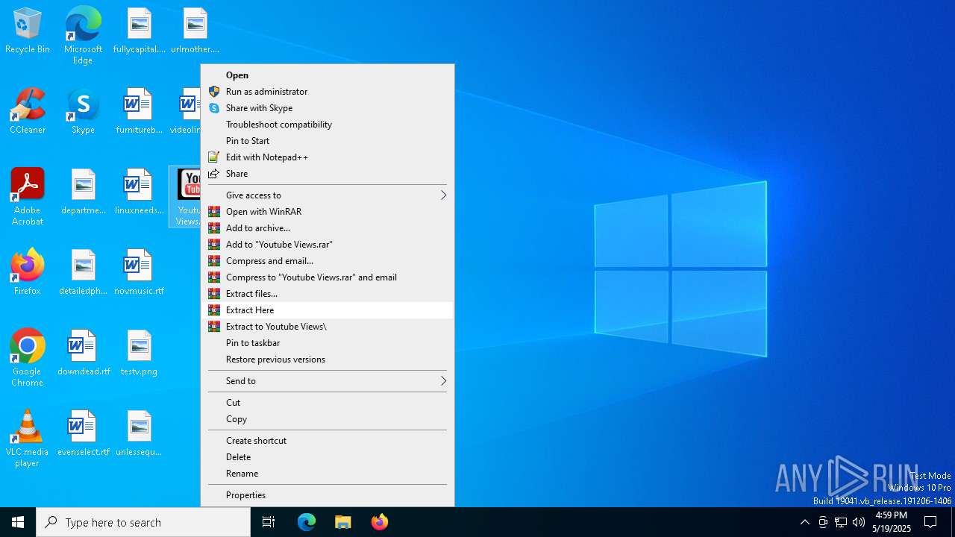955x537 pixels.
Task: Select the Microsoft Edge desktop shortcut
Action: 83,35
